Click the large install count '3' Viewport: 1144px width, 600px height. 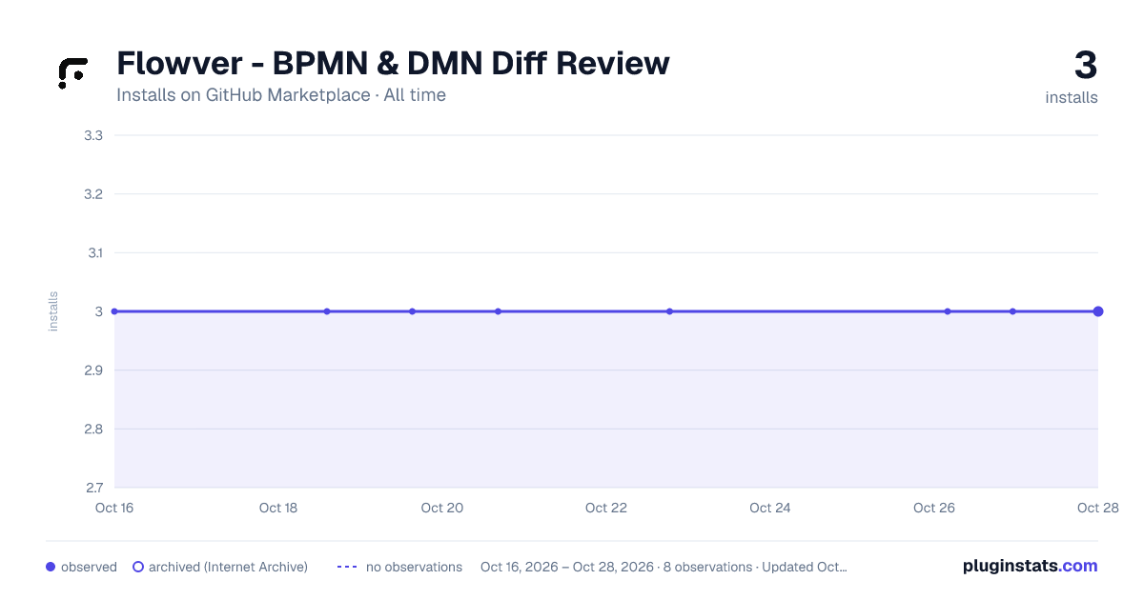point(1085,66)
